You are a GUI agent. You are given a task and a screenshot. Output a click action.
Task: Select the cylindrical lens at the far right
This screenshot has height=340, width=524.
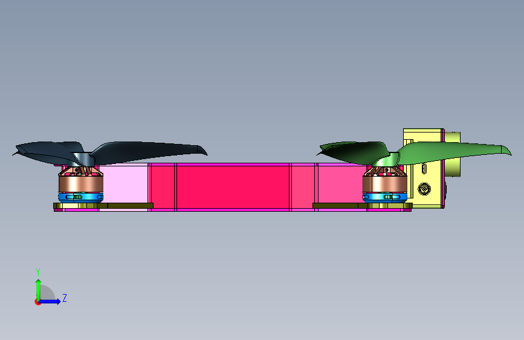(453, 154)
